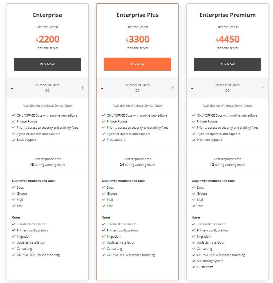Click the Enterprise Premium plan heading
Viewport: 273px width, 283px height.
[227, 15]
